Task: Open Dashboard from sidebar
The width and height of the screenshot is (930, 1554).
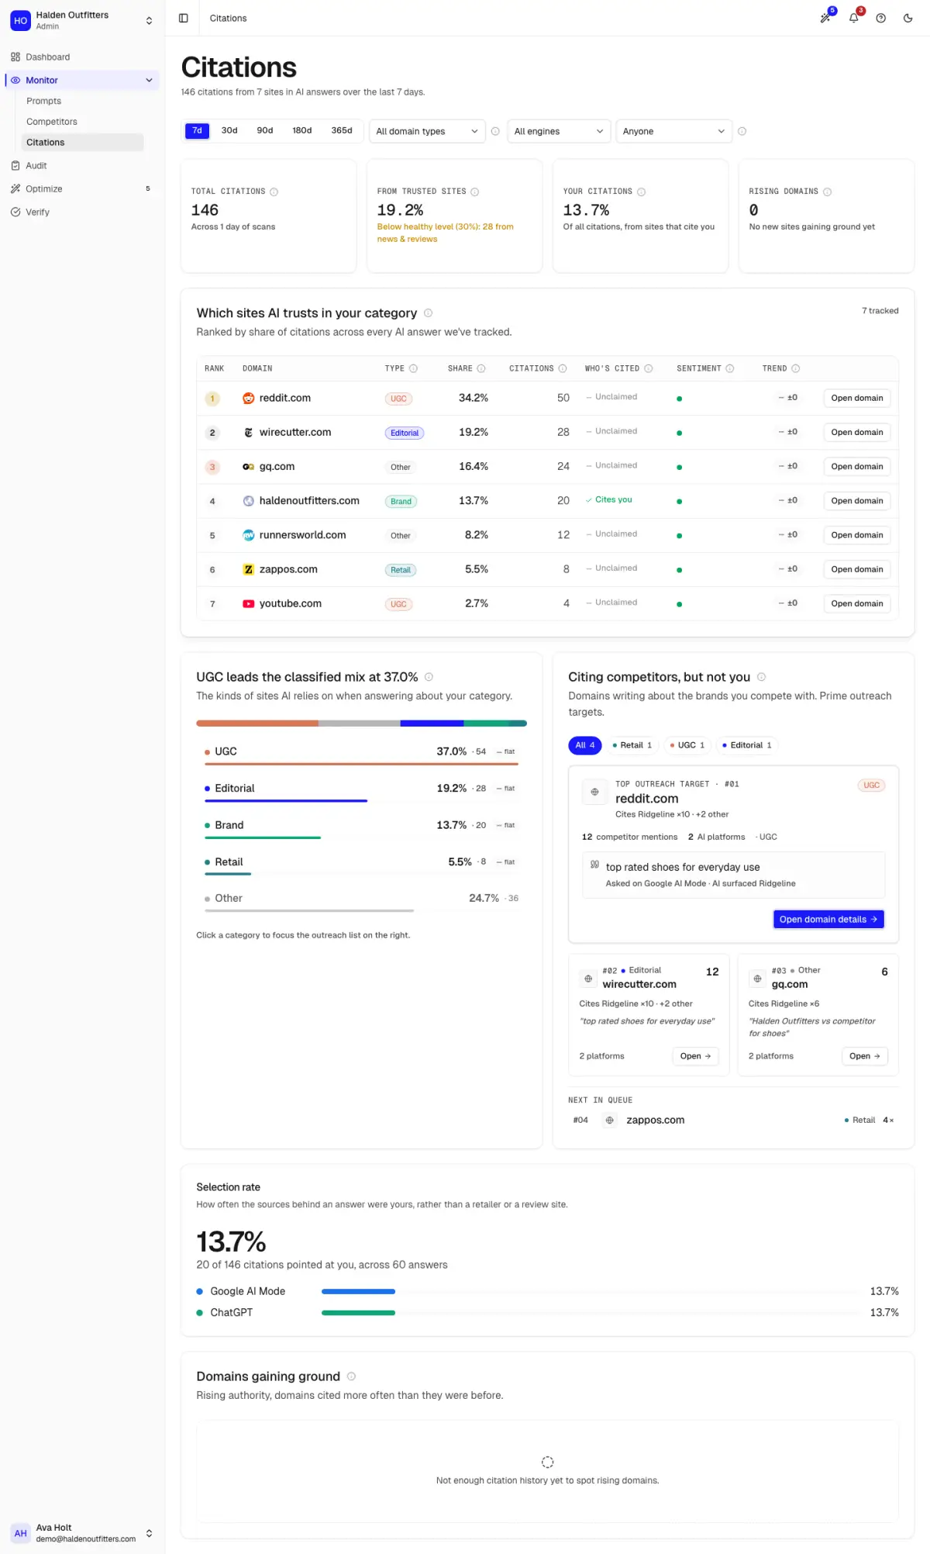Action: click(82, 57)
